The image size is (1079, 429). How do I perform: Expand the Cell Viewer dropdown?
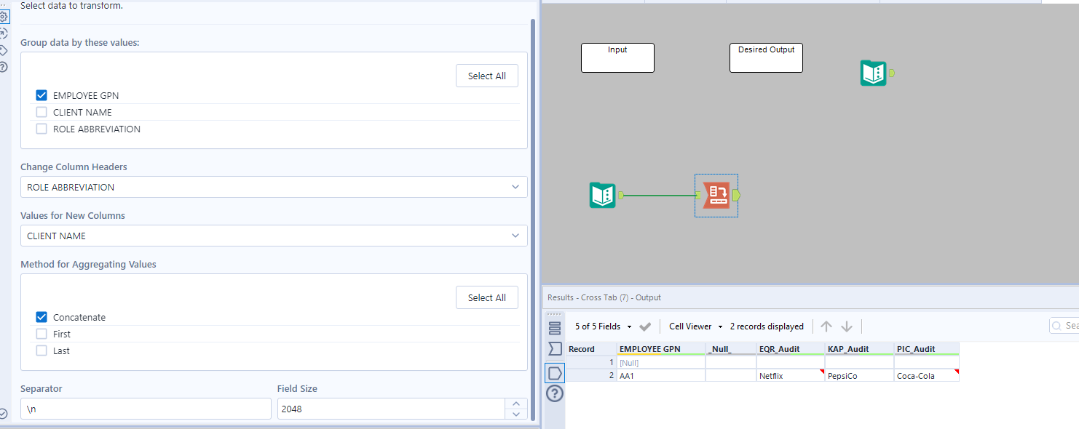695,326
